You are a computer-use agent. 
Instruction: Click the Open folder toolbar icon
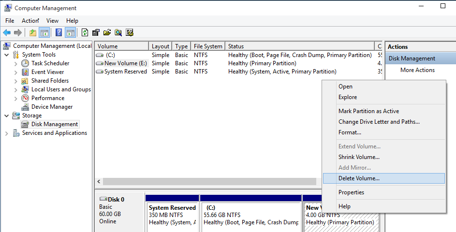point(107,32)
